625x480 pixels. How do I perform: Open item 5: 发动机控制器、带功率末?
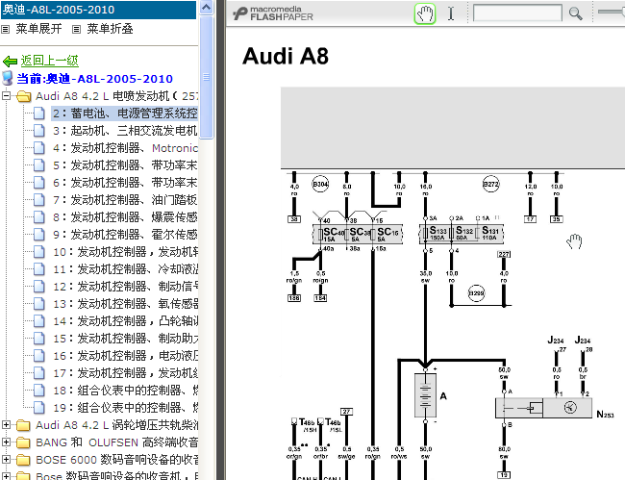pyautogui.click(x=125, y=165)
